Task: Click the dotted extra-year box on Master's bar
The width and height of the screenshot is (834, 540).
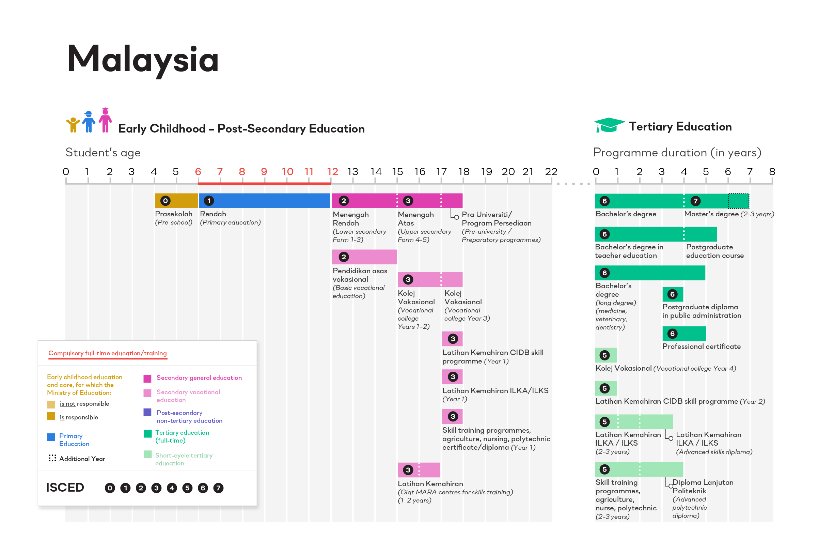Action: (x=738, y=201)
